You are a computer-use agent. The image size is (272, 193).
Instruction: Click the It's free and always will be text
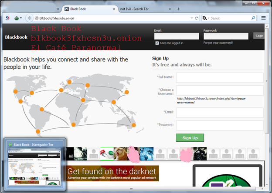(182, 65)
